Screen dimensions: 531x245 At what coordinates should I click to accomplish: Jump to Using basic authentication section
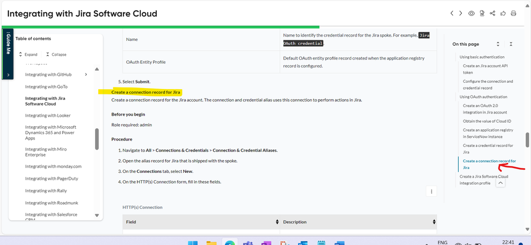coord(482,57)
